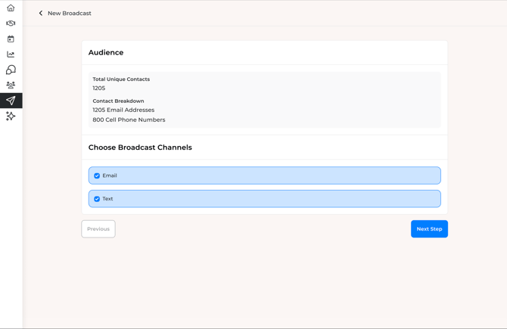The height and width of the screenshot is (329, 507).
Task: Open the chat conversations icon in sidebar
Action: tap(11, 70)
